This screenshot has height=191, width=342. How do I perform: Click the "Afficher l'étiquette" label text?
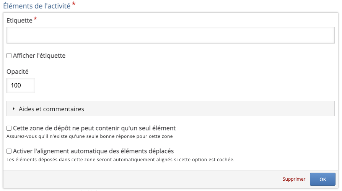click(39, 56)
